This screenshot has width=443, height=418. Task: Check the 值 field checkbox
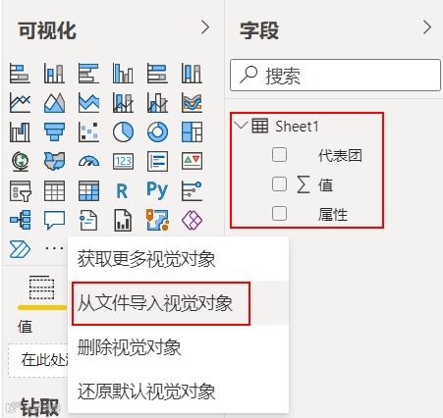tap(279, 183)
